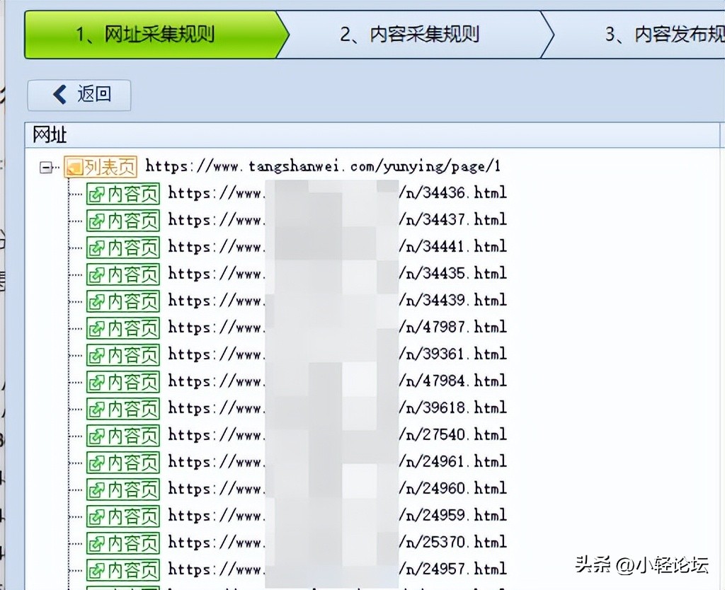The image size is (725, 590).
Task: Select URL text ending /n/34436.html
Action: [338, 192]
